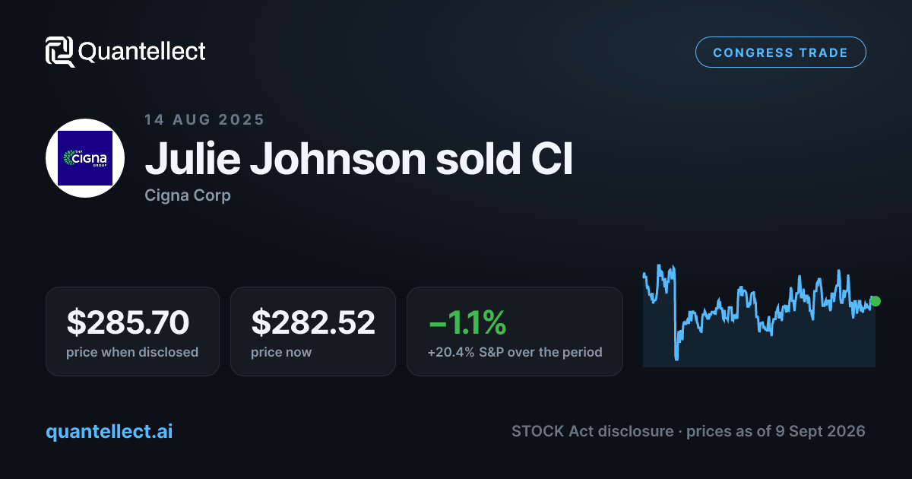Image resolution: width=912 pixels, height=479 pixels.
Task: Select the Congress Trade badge button
Action: 781,52
